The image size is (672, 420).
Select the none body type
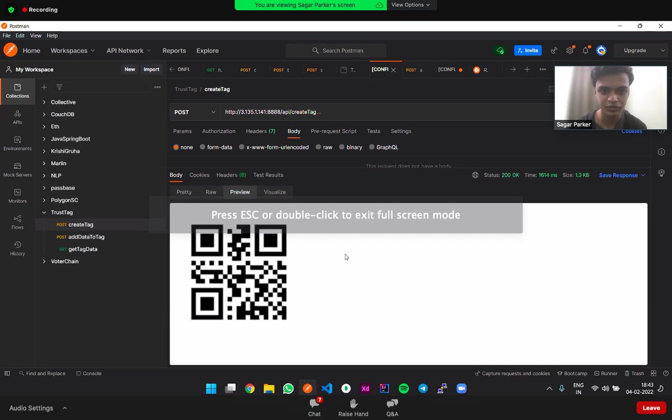[x=183, y=147]
